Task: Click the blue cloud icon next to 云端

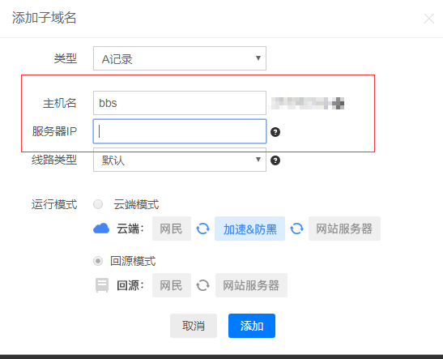Action: pos(101,229)
